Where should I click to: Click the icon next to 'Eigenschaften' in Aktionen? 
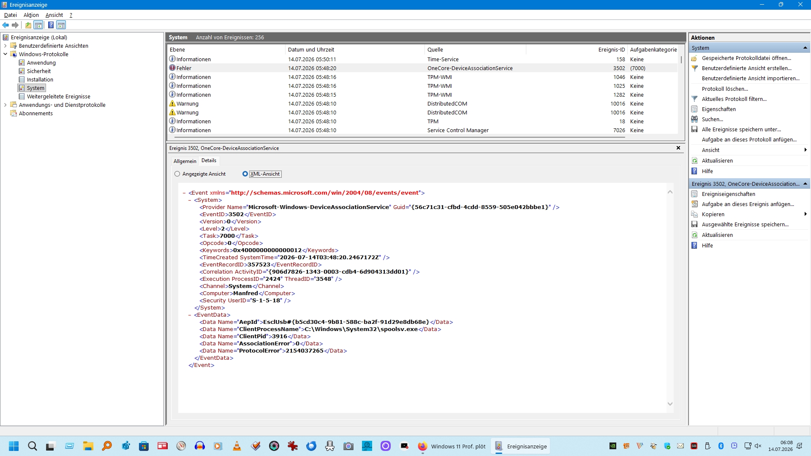(x=694, y=109)
